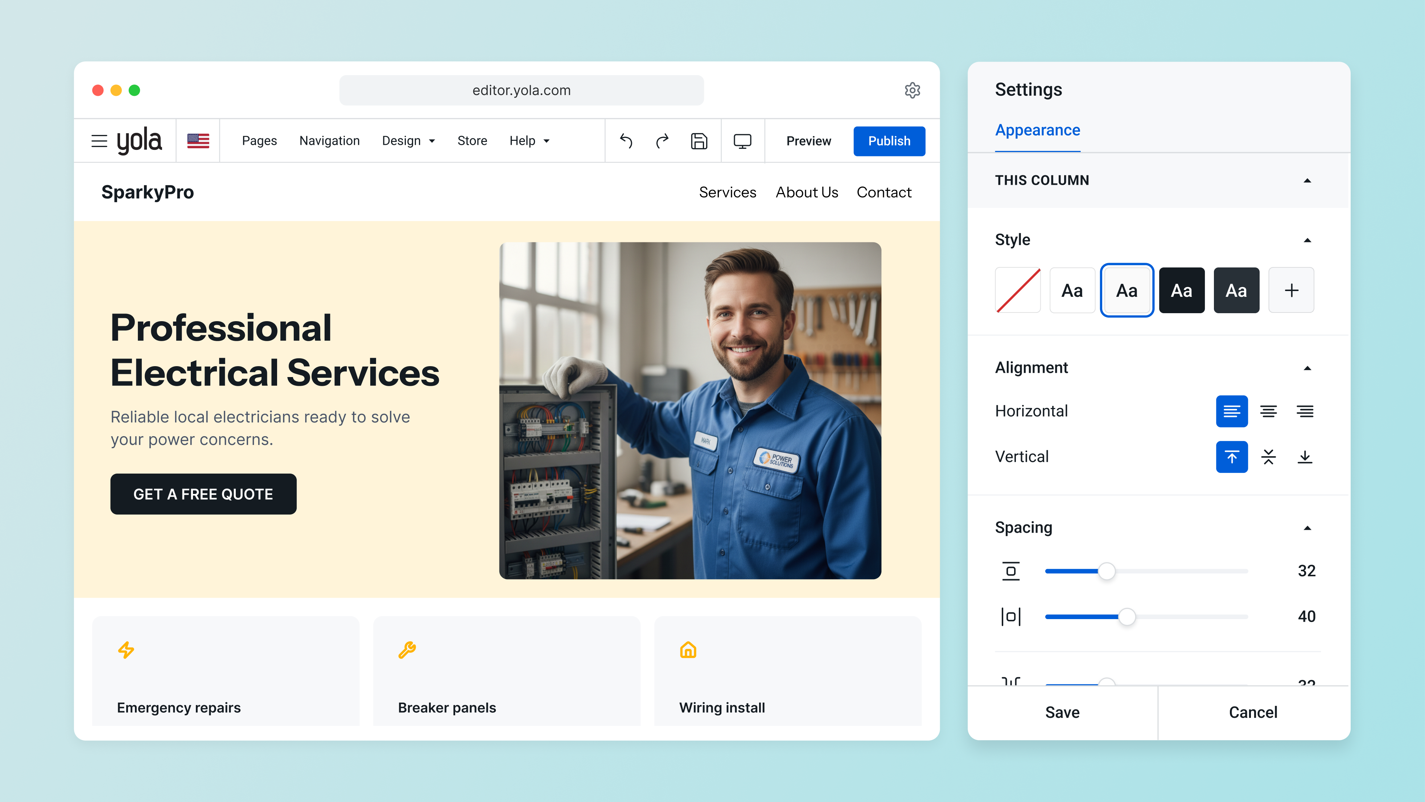The height and width of the screenshot is (802, 1425).
Task: Go to About Us site nav link
Action: 807,192
